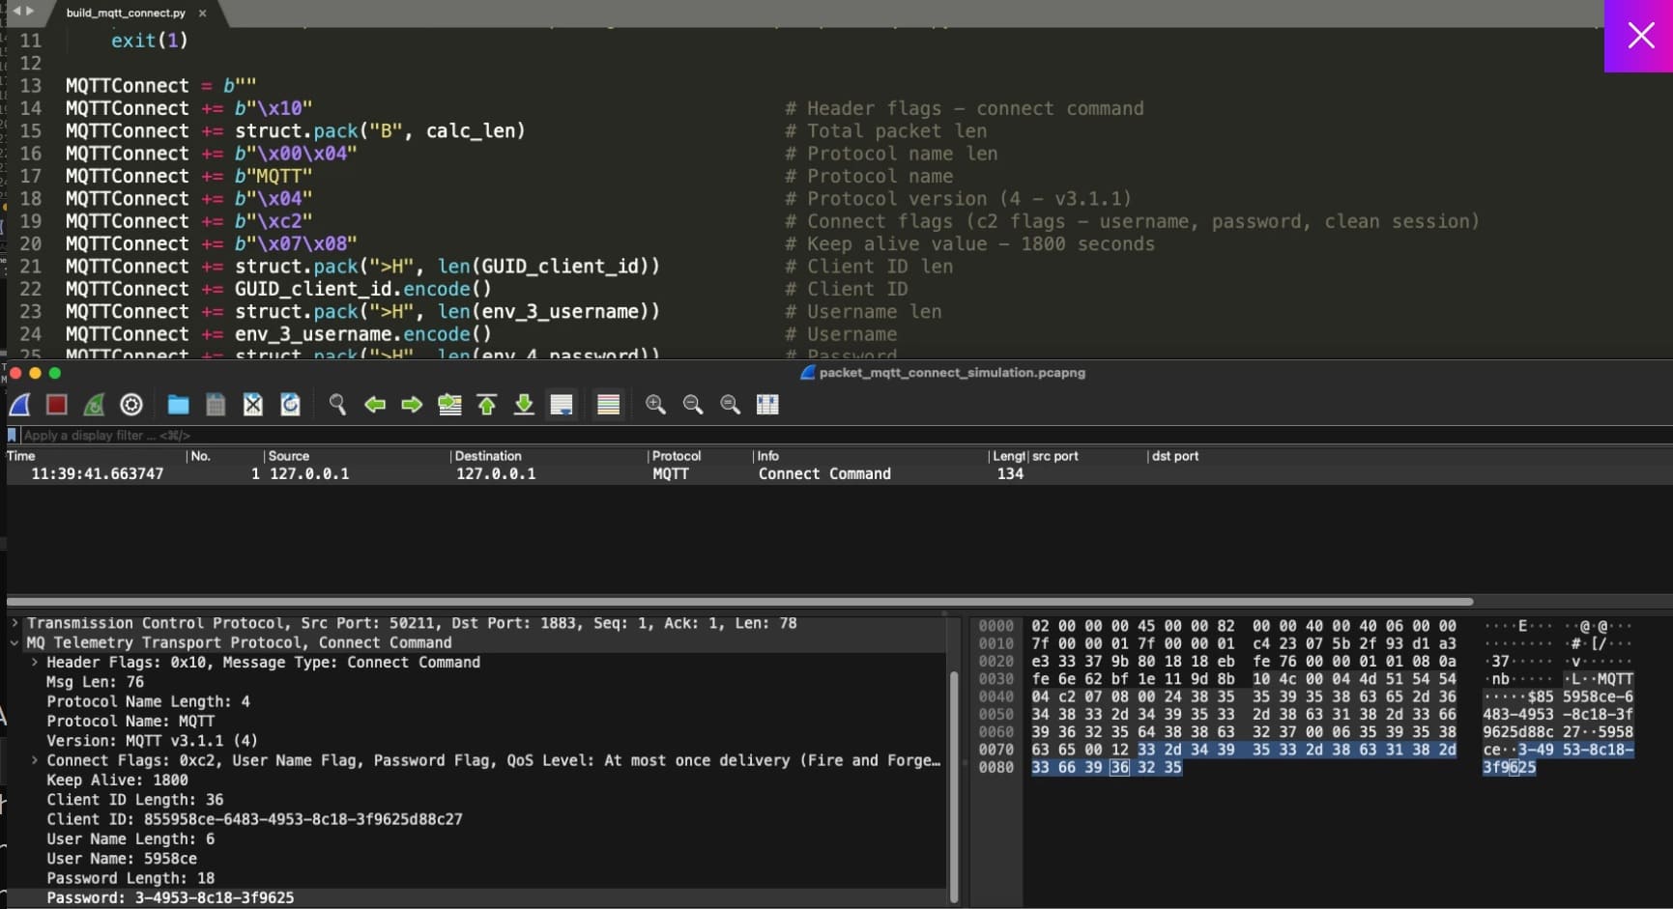Navigate forward with editor tab right arrow
The image size is (1673, 909).
coord(29,12)
